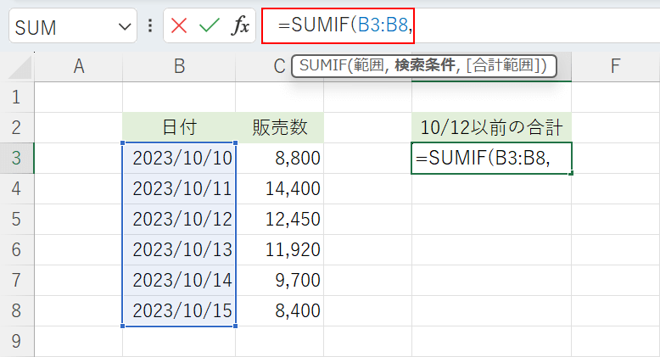Click the Cancel (X) formula icon
660x357 pixels.
179,26
